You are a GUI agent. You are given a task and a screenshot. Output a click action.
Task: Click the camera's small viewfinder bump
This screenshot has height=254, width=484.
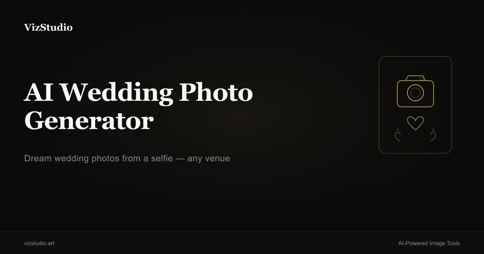(421, 78)
